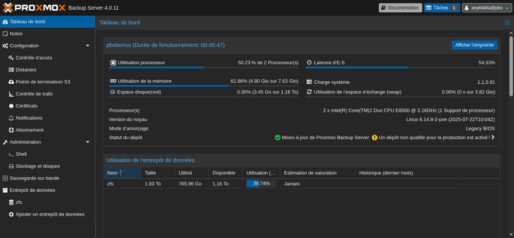Click the Notes sidebar icon

pos(5,34)
